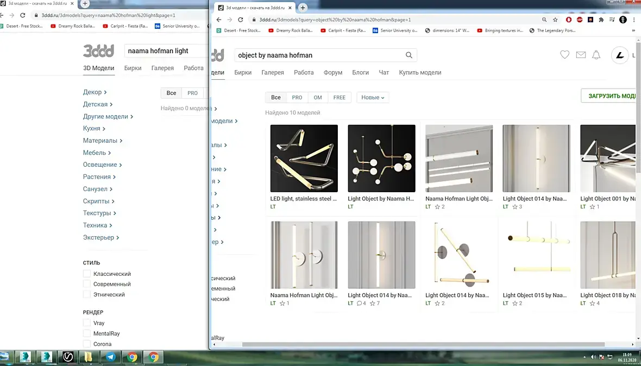Enable the MentalRay render checkbox
The width and height of the screenshot is (641, 366).
(87, 333)
